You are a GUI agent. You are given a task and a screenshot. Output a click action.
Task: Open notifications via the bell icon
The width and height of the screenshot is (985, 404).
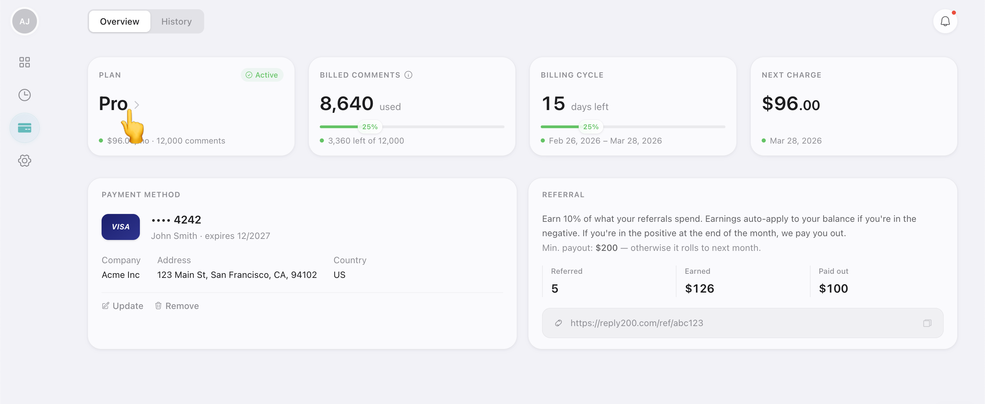pos(945,22)
